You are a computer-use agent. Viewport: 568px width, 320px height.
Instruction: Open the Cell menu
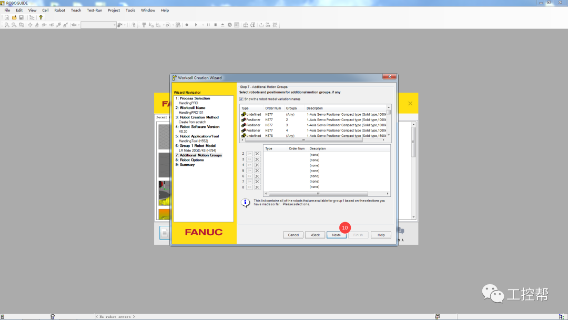(x=45, y=10)
